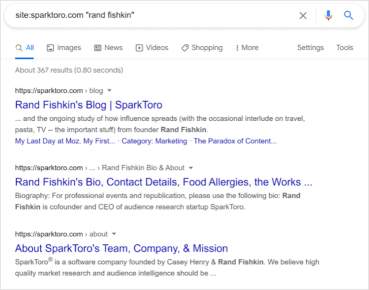This screenshot has width=369, height=290.
Task: Submit search using magnifying glass icon
Action: click(x=349, y=16)
